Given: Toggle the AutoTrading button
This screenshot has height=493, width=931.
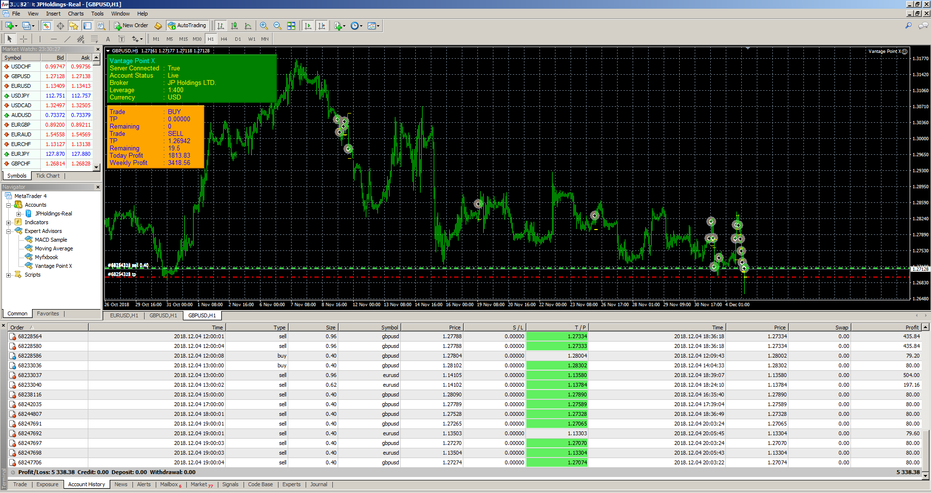Looking at the screenshot, I should [x=187, y=26].
